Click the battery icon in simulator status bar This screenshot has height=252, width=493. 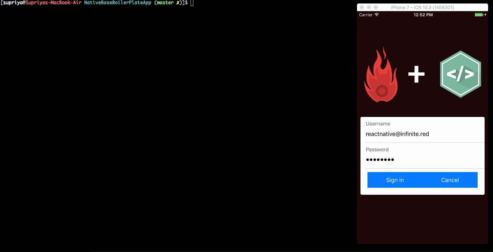(479, 15)
